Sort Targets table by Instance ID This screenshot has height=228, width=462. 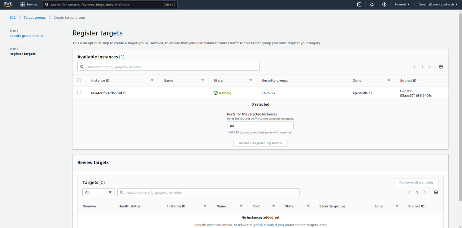tap(205, 206)
